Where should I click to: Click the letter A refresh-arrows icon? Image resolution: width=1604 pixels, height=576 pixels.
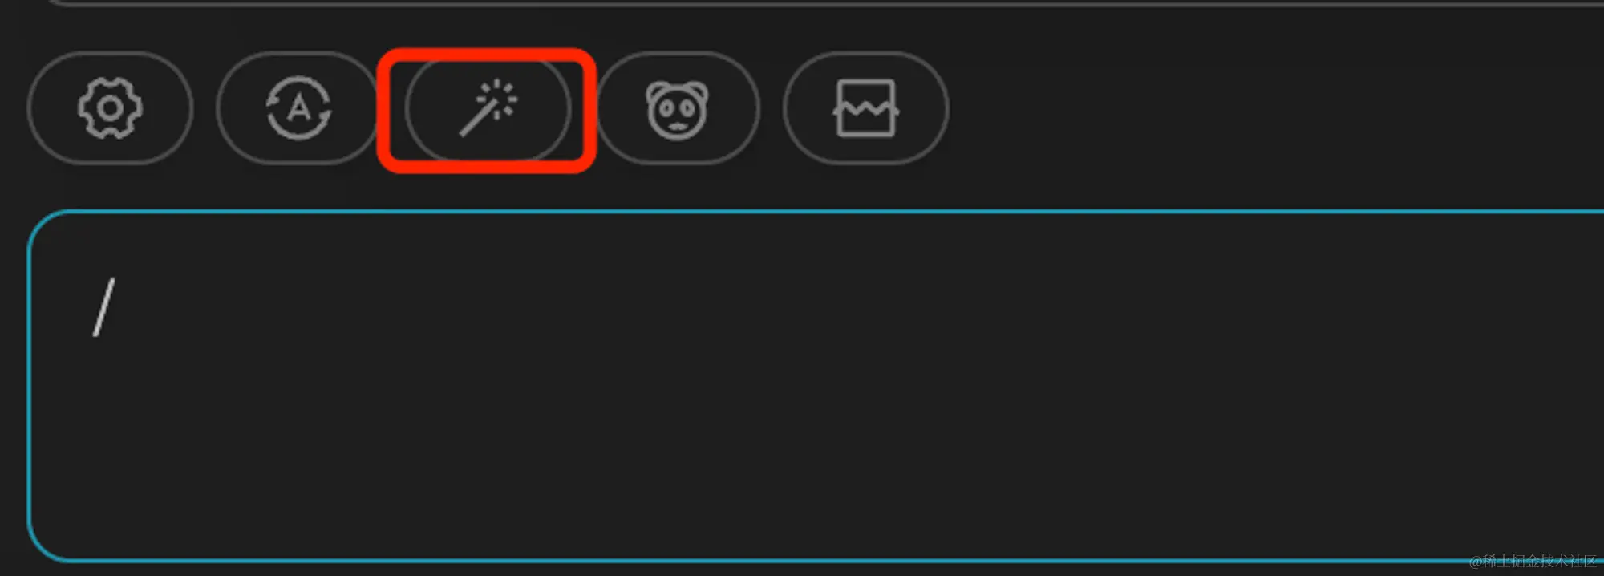[298, 108]
